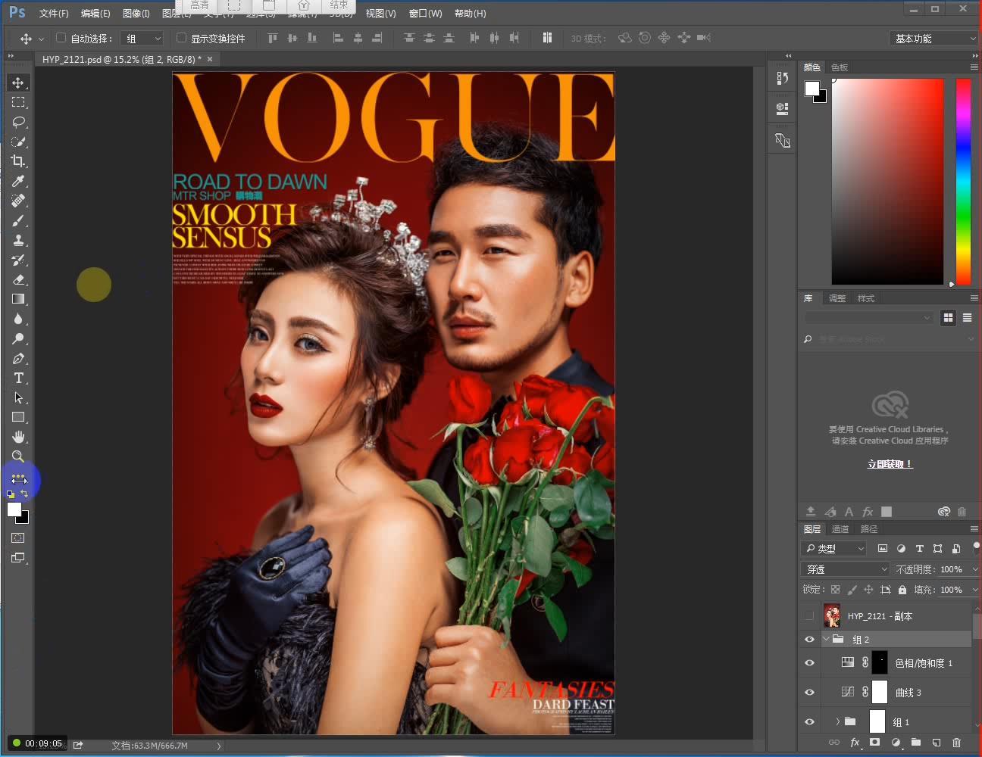Select the Clone Stamp tool
This screenshot has width=982, height=757.
[x=18, y=240]
